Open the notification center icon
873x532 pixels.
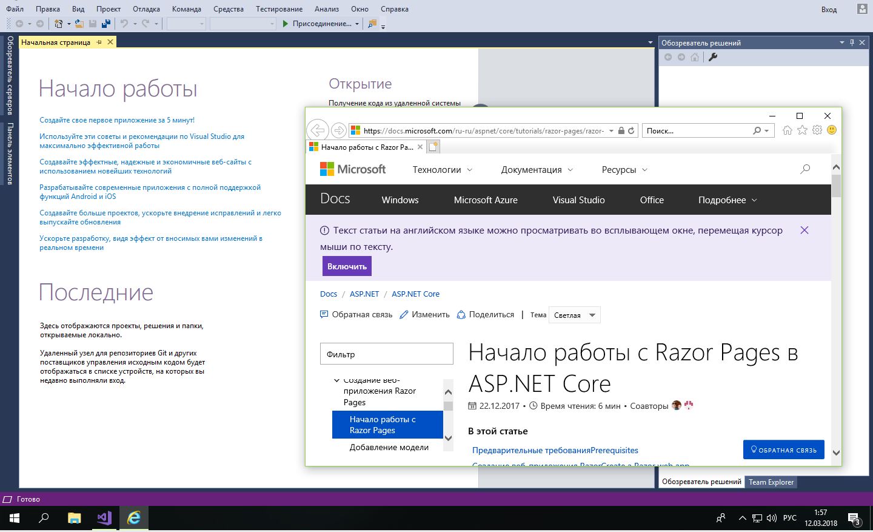click(x=854, y=519)
